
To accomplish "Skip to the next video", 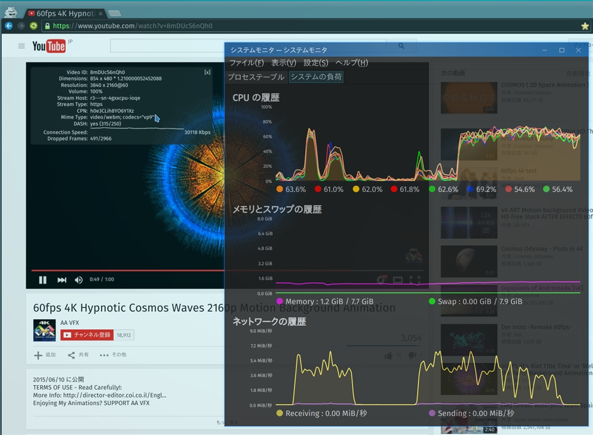I will point(61,280).
